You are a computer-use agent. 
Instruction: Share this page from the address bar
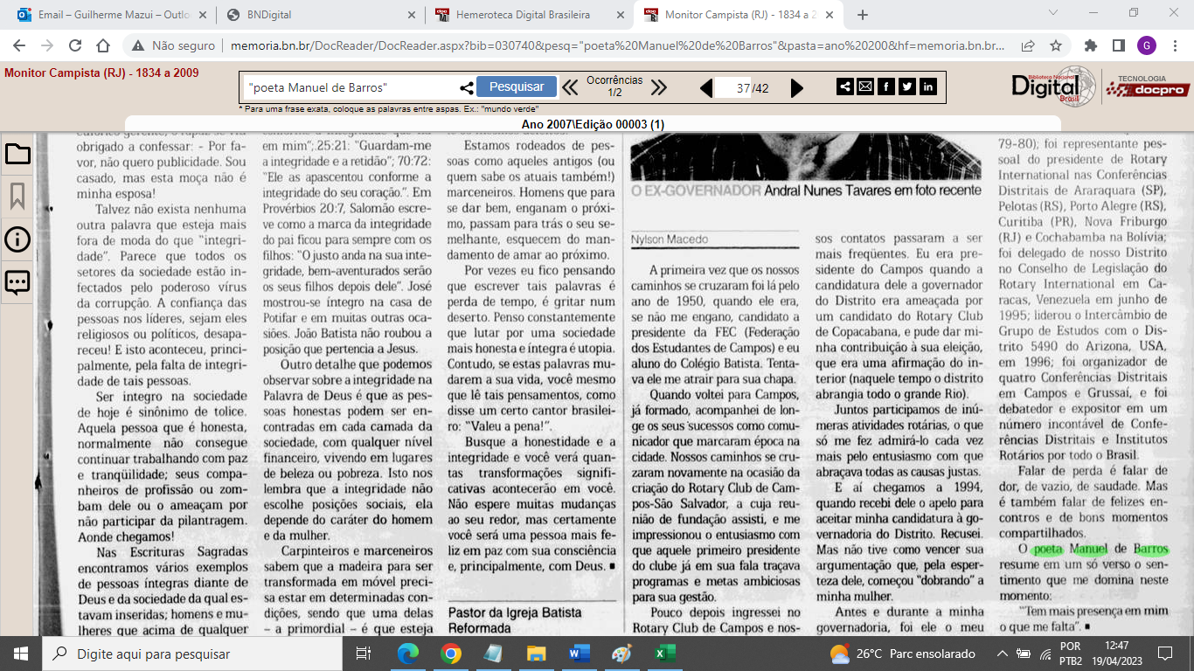(x=1028, y=46)
